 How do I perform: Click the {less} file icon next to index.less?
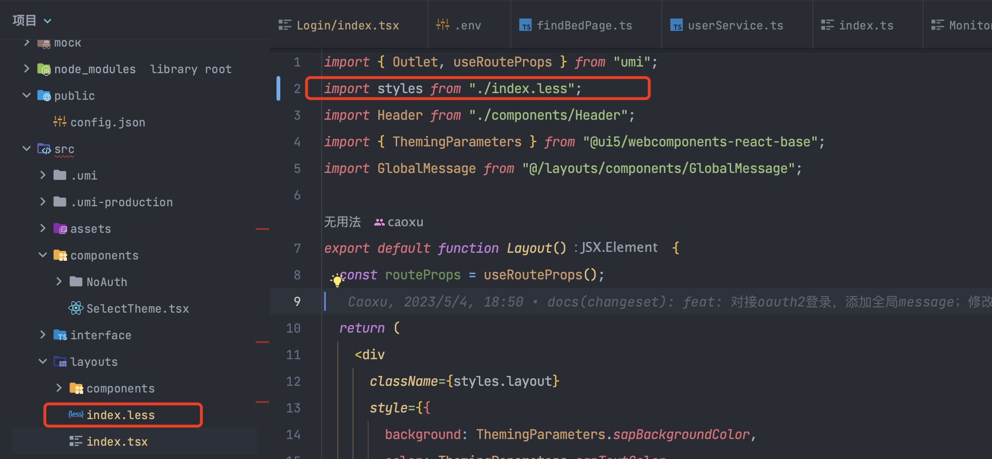coord(76,414)
